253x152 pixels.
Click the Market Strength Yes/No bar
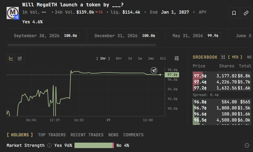click(94, 145)
